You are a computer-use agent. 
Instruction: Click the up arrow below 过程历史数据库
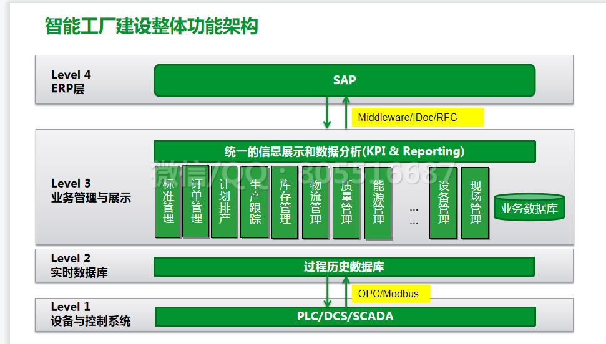point(346,292)
